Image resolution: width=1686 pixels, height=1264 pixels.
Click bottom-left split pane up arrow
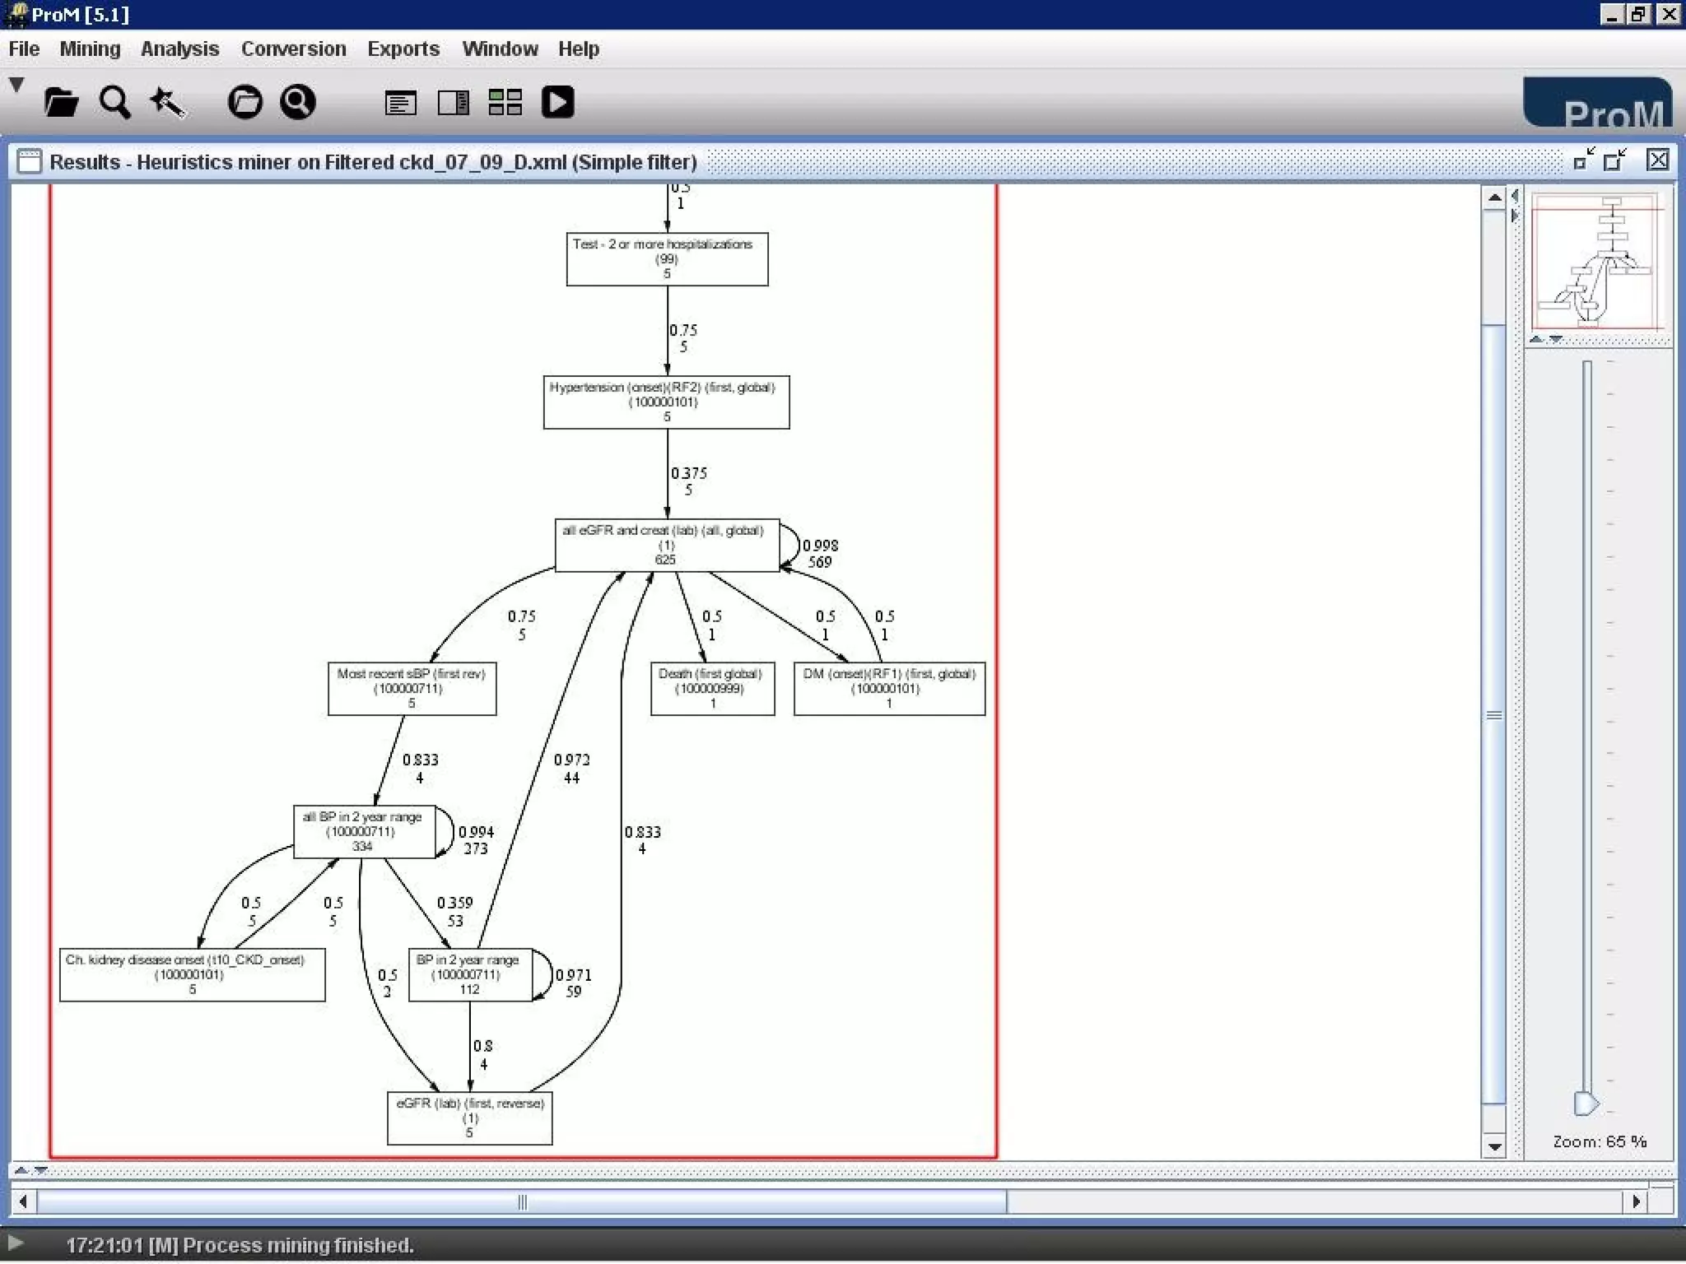click(x=21, y=1169)
